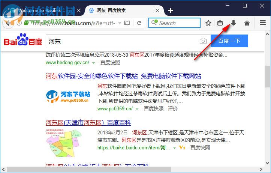Click the address bar URL text
This screenshot has height=173, width=271.
click(74, 23)
